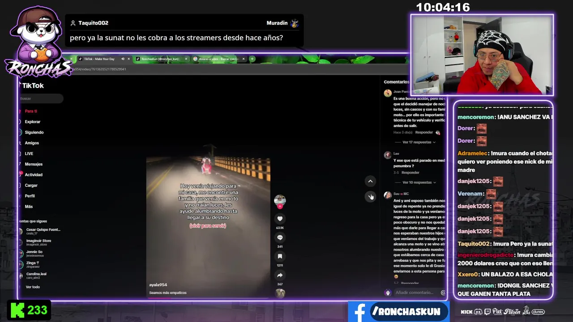Click the 'Seamos más empaticos' video caption
The height and width of the screenshot is (322, 573).
[168, 293]
